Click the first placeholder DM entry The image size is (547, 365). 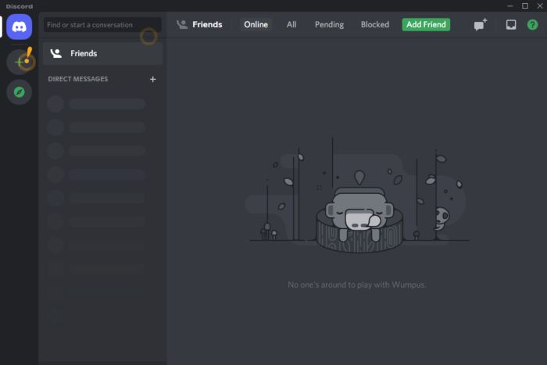click(x=96, y=104)
